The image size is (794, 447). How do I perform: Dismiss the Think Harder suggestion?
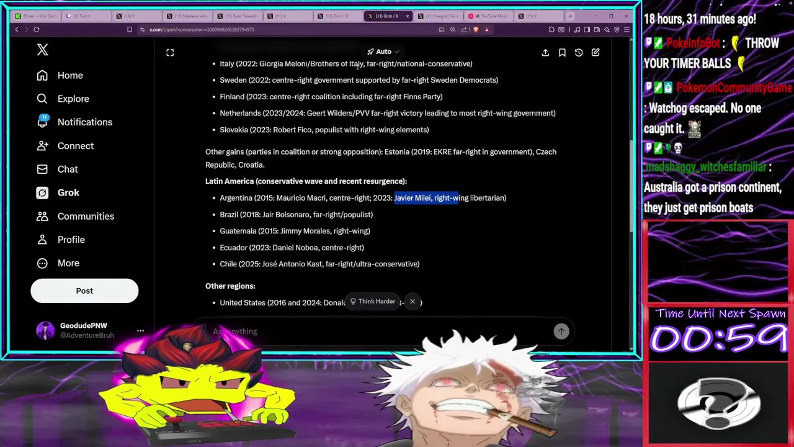tap(412, 302)
